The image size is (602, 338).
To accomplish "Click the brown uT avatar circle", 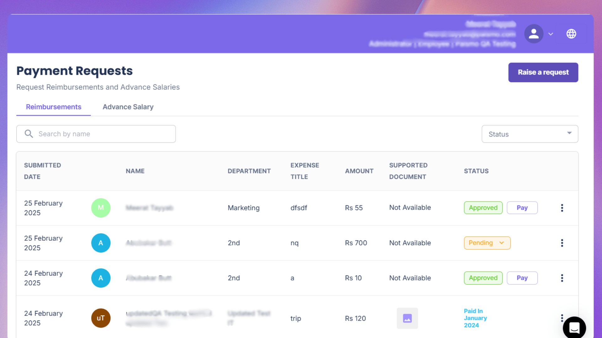I will pyautogui.click(x=101, y=318).
